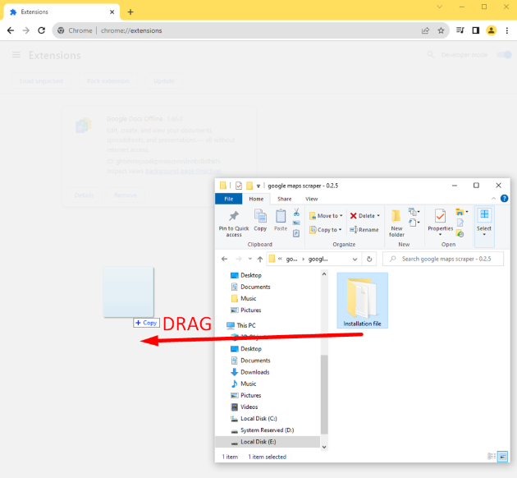Click Pack extension button
517x478 pixels.
108,81
